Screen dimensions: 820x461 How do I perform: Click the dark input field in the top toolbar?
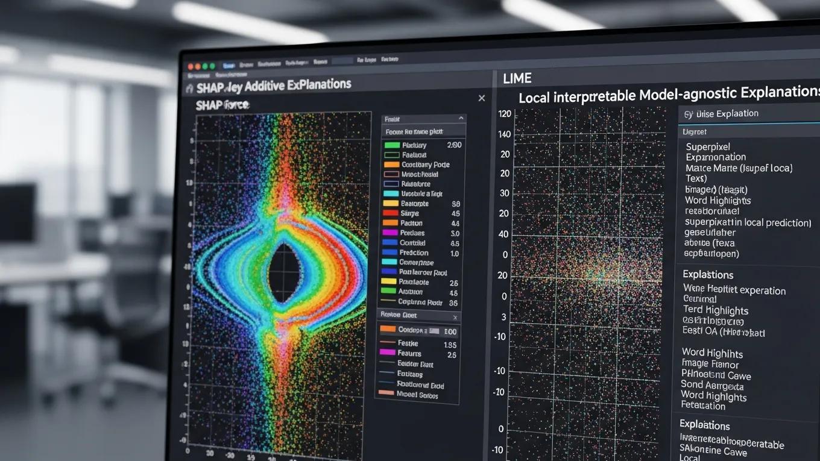click(x=342, y=61)
